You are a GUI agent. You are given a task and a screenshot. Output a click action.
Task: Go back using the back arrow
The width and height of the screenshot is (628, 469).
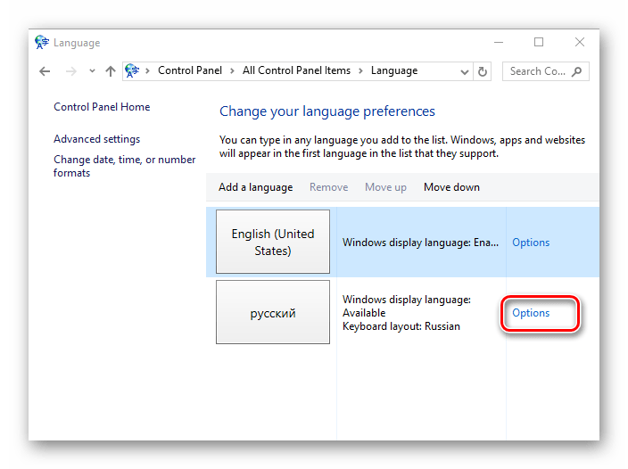(45, 71)
